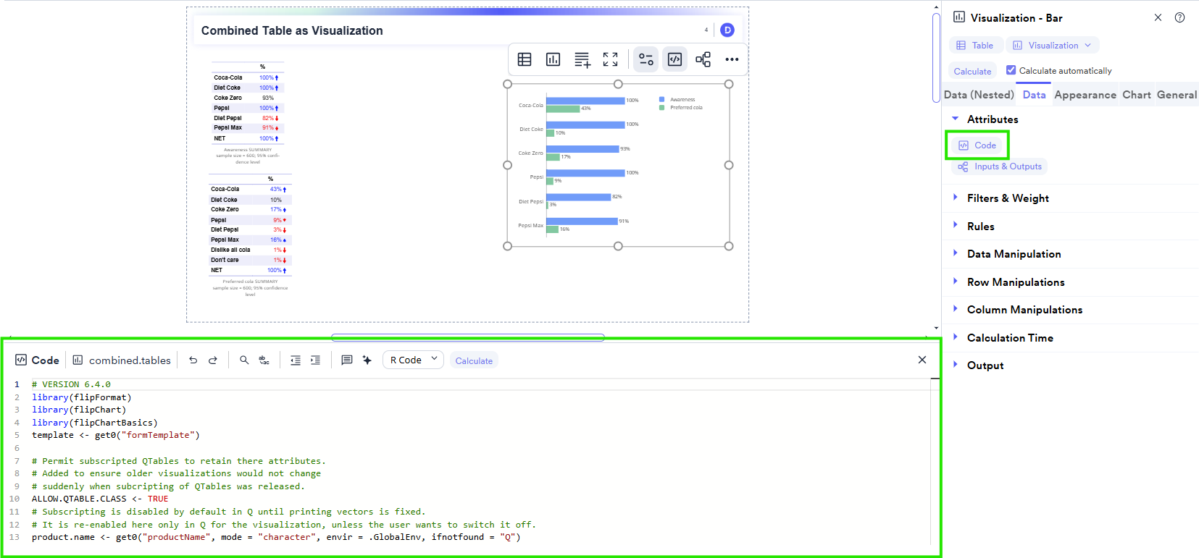
Task: Click Don't care row in preferred cola table
Action: (x=250, y=260)
